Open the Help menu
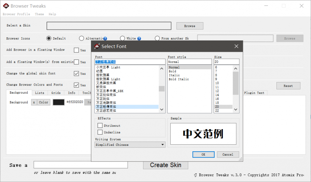This screenshot has width=311, height=182. 52,14
